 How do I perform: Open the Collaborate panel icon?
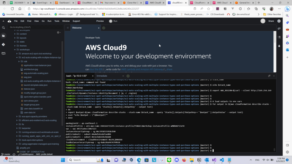[x=279, y=28]
